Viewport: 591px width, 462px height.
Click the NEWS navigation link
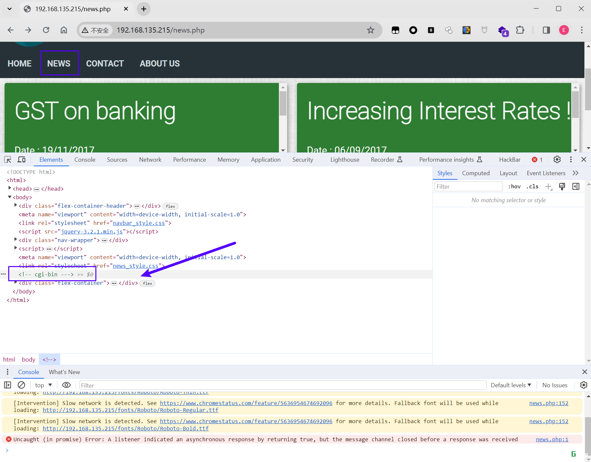click(x=59, y=63)
